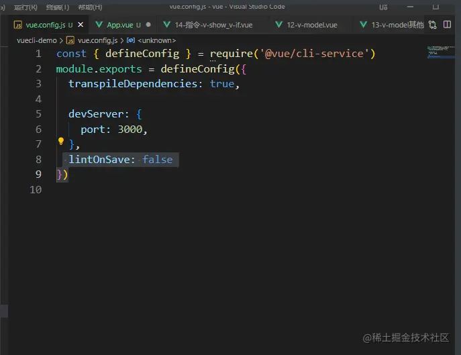Click line number 8 in gutter
Viewport: 461px width, 355px height.
click(38, 160)
